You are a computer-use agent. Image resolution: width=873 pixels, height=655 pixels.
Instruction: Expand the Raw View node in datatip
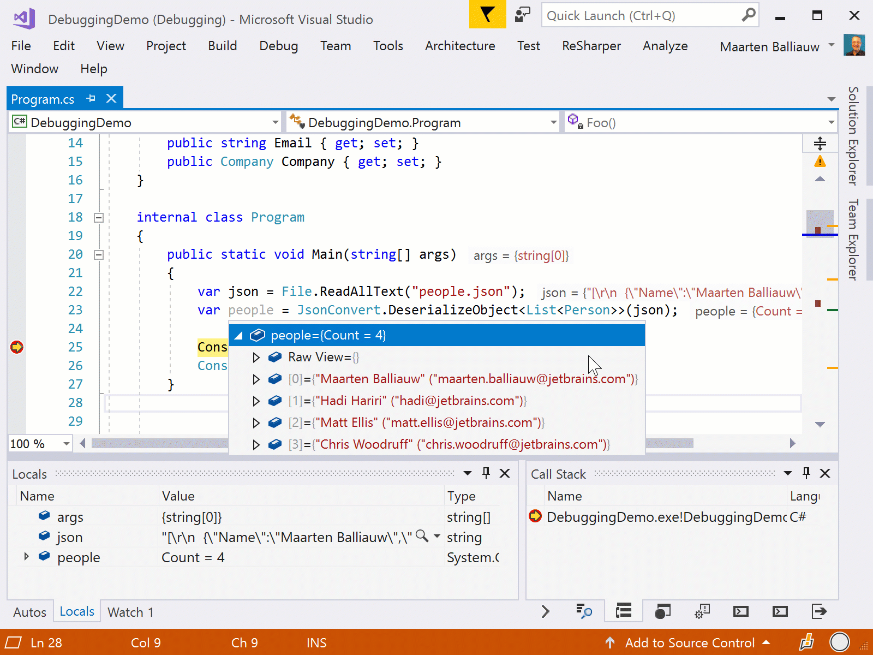coord(256,358)
